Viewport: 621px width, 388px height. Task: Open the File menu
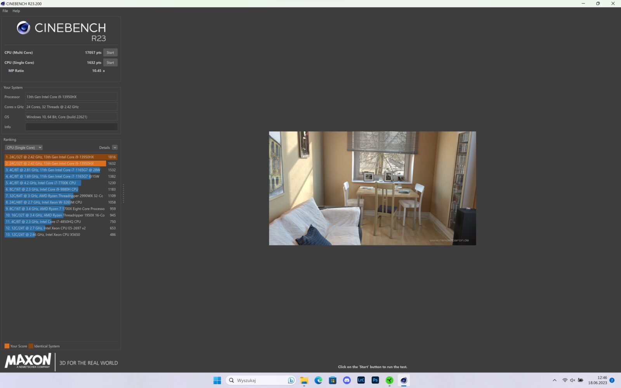[x=5, y=11]
